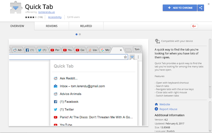Select the (1) Twitter list entry
Image resolution: width=212 pixels, height=133 pixels.
click(x=94, y=110)
